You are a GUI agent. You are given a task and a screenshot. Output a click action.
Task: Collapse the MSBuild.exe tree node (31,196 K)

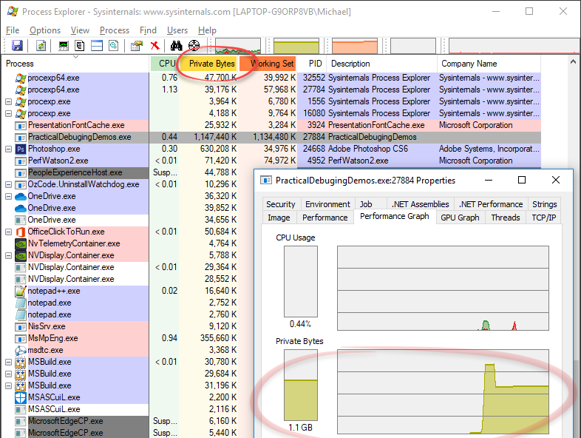click(9, 386)
